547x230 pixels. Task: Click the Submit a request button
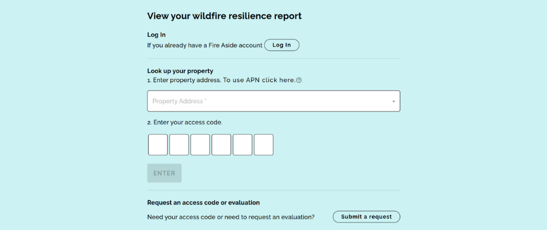click(x=366, y=217)
